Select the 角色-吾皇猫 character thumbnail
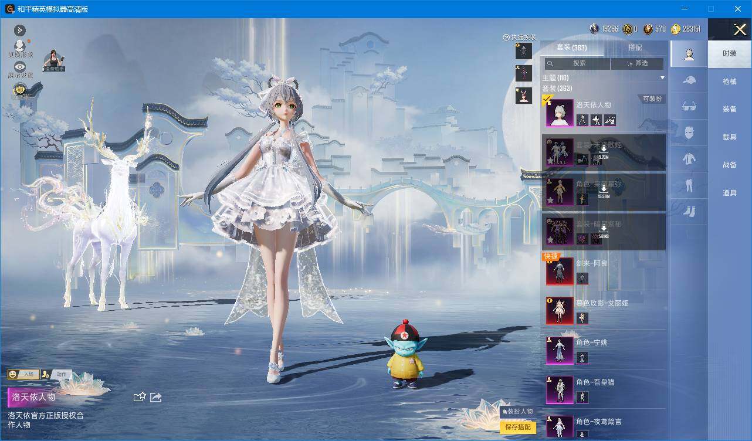 tap(560, 390)
